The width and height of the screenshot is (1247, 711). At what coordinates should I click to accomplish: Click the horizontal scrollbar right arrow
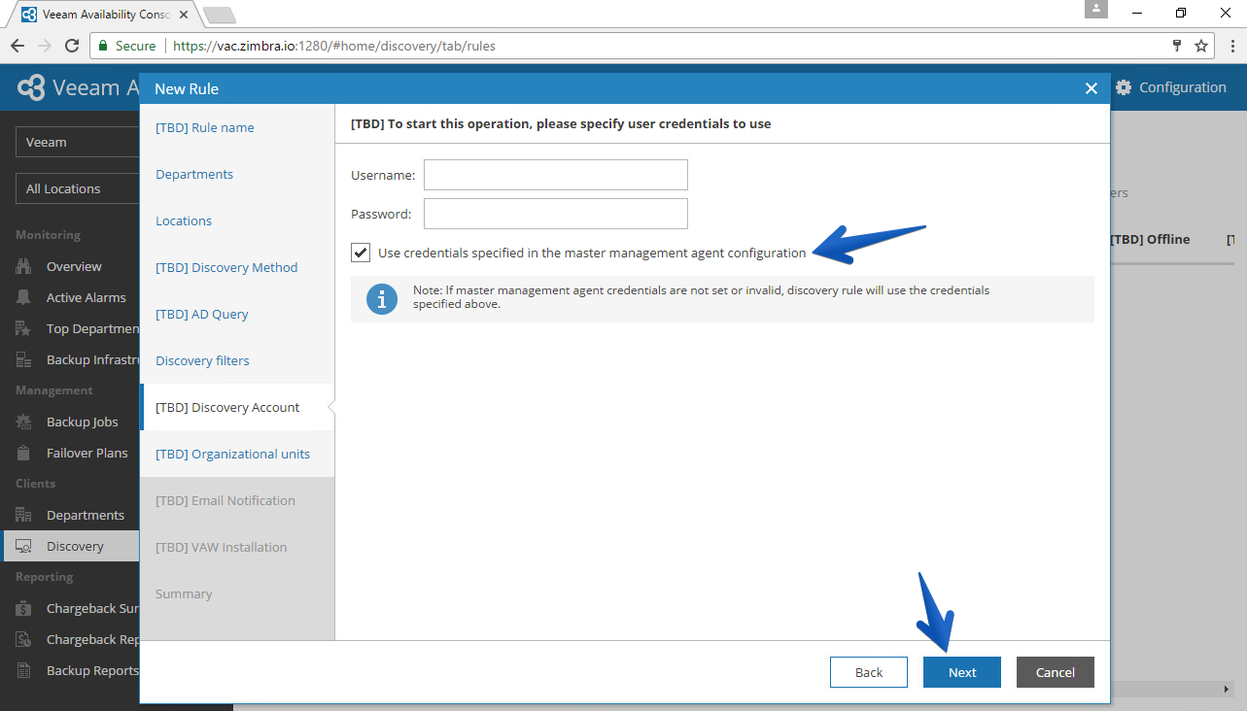point(1227,689)
